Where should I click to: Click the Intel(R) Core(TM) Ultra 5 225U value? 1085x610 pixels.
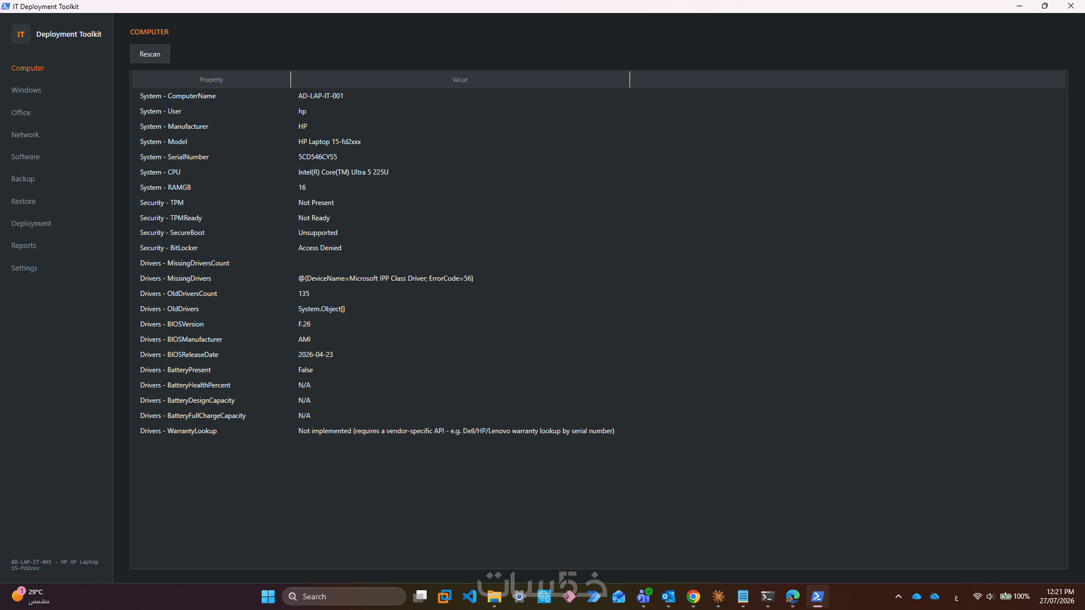[x=344, y=172]
